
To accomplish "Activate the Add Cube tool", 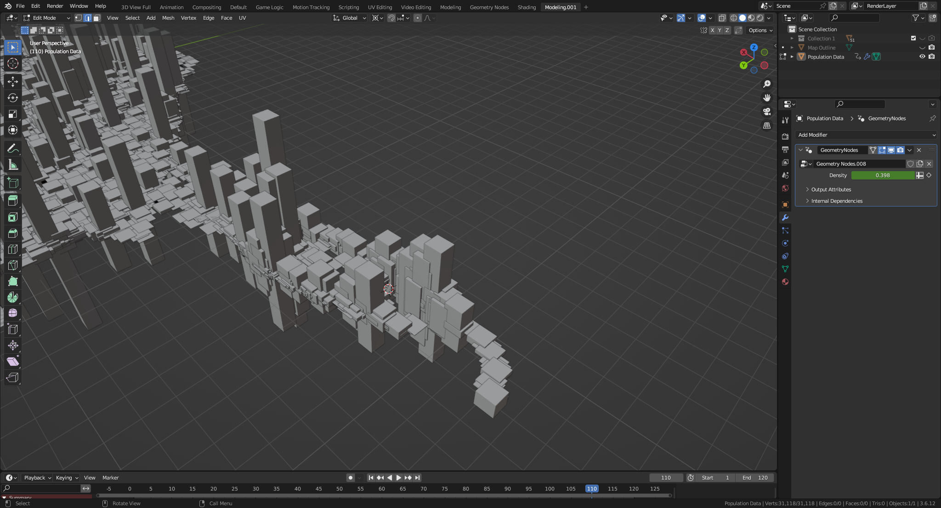I will (x=13, y=183).
